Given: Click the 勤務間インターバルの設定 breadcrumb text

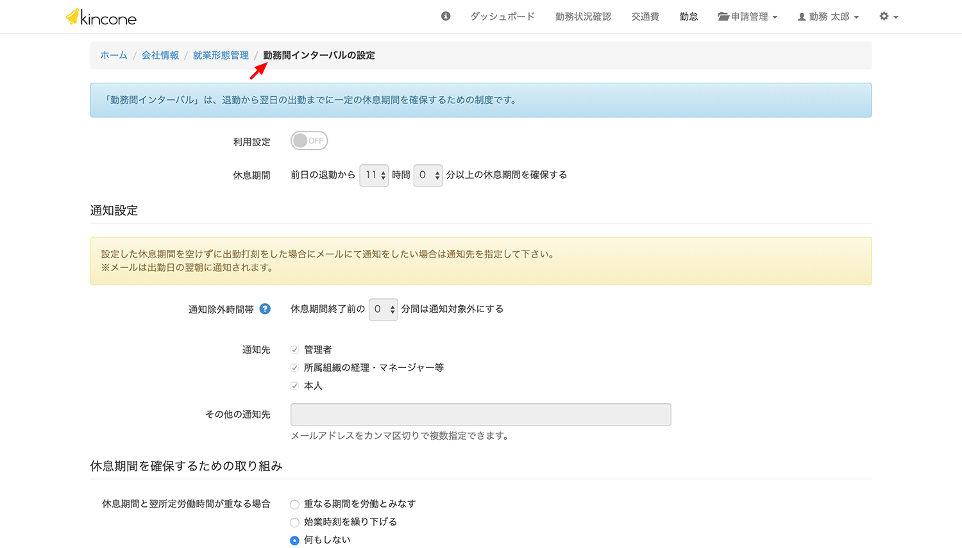Looking at the screenshot, I should tap(319, 55).
